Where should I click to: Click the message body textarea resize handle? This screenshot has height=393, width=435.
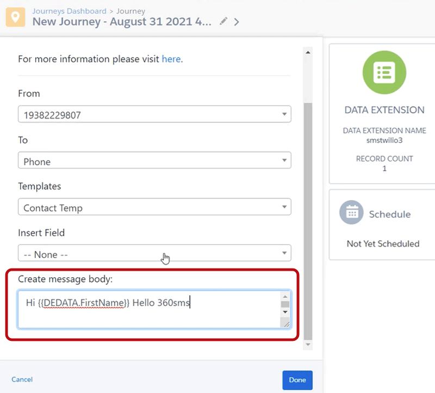point(285,323)
